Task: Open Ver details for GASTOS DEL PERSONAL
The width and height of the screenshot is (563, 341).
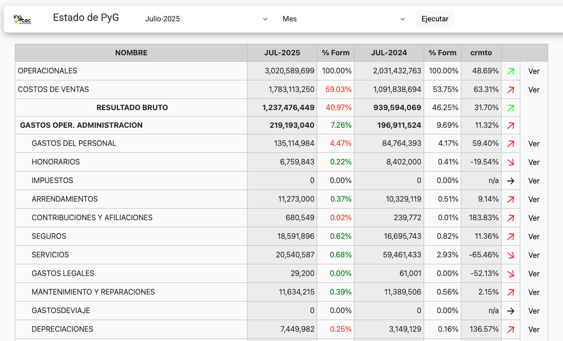Action: tap(534, 144)
